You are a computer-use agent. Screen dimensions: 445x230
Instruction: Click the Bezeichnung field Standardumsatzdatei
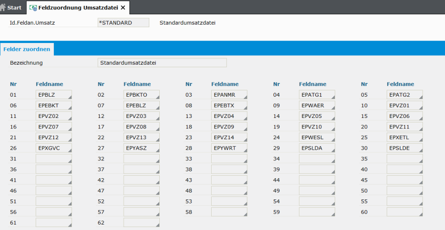(x=162, y=63)
